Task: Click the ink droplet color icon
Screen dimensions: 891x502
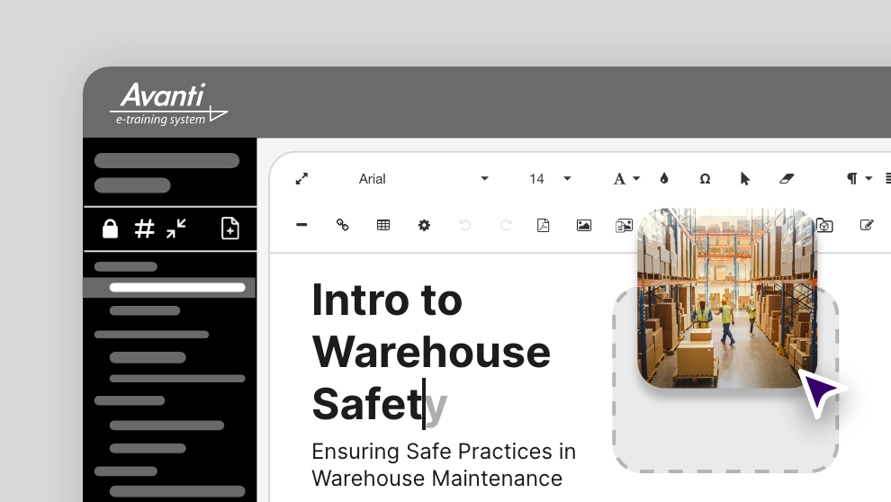Action: [x=664, y=179]
